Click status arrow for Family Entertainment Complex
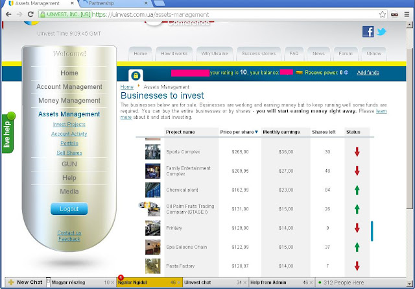 click(357, 171)
